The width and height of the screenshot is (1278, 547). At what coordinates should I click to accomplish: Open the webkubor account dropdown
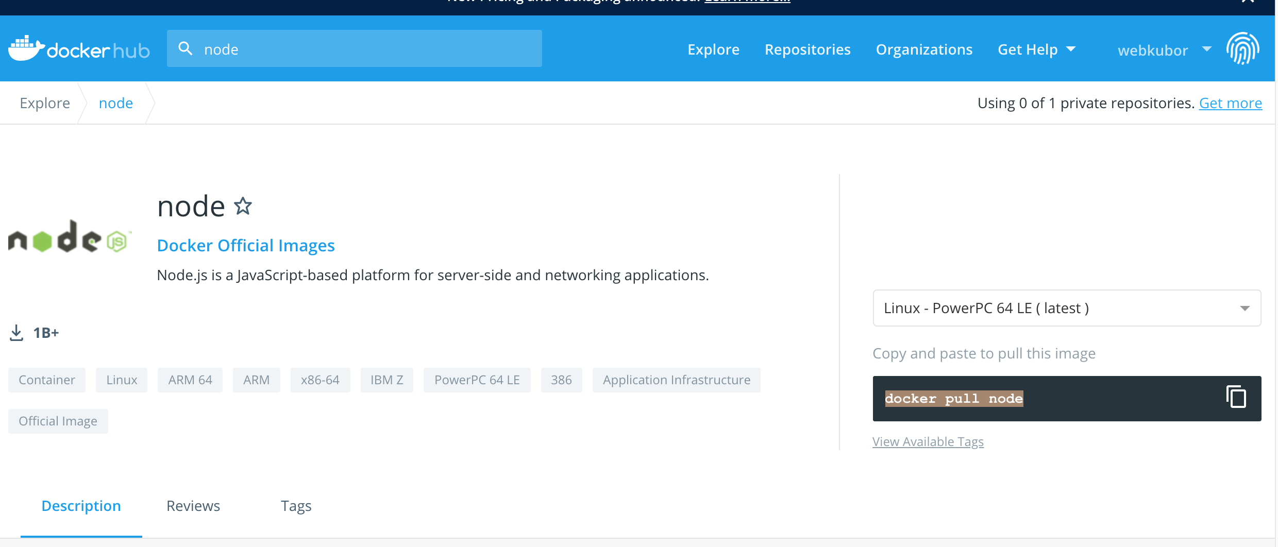1164,50
